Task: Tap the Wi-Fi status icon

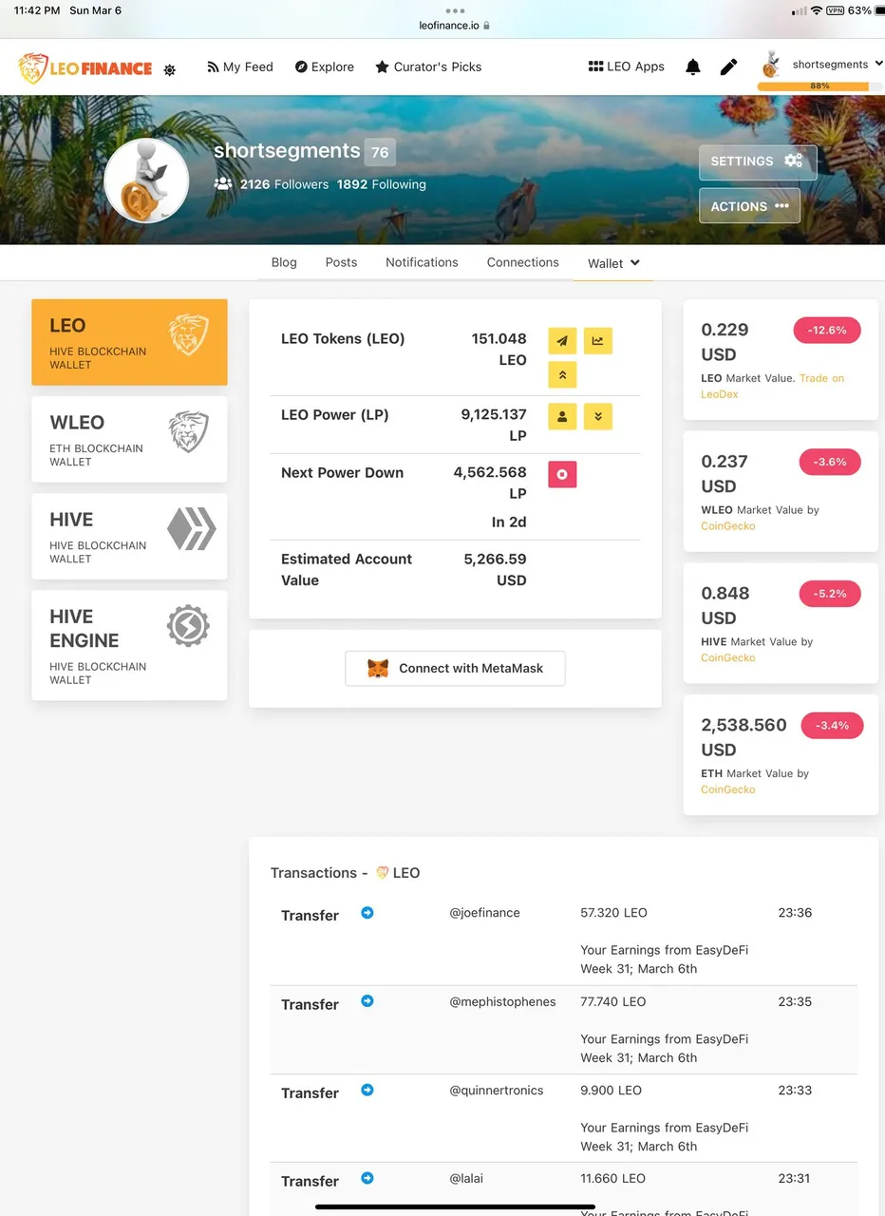Action: click(x=817, y=10)
